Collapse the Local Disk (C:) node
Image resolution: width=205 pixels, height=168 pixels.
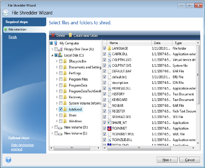click(52, 56)
